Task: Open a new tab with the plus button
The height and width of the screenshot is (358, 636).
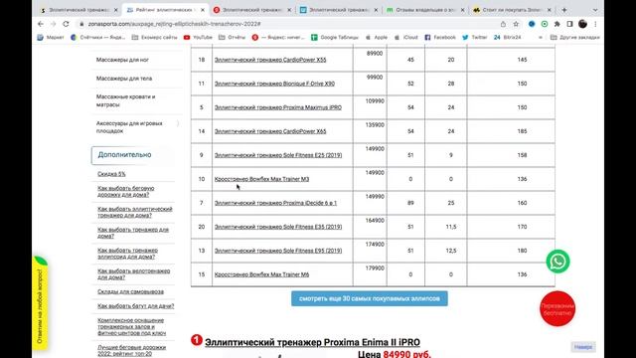Action: tap(564, 10)
